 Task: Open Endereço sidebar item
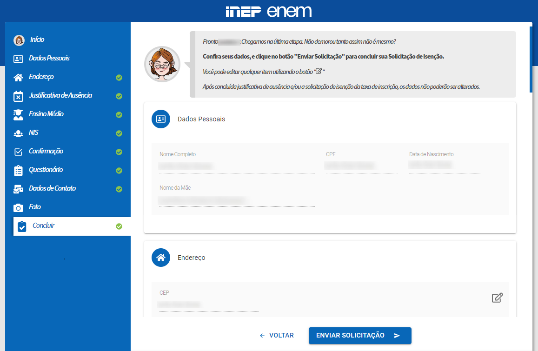click(41, 77)
